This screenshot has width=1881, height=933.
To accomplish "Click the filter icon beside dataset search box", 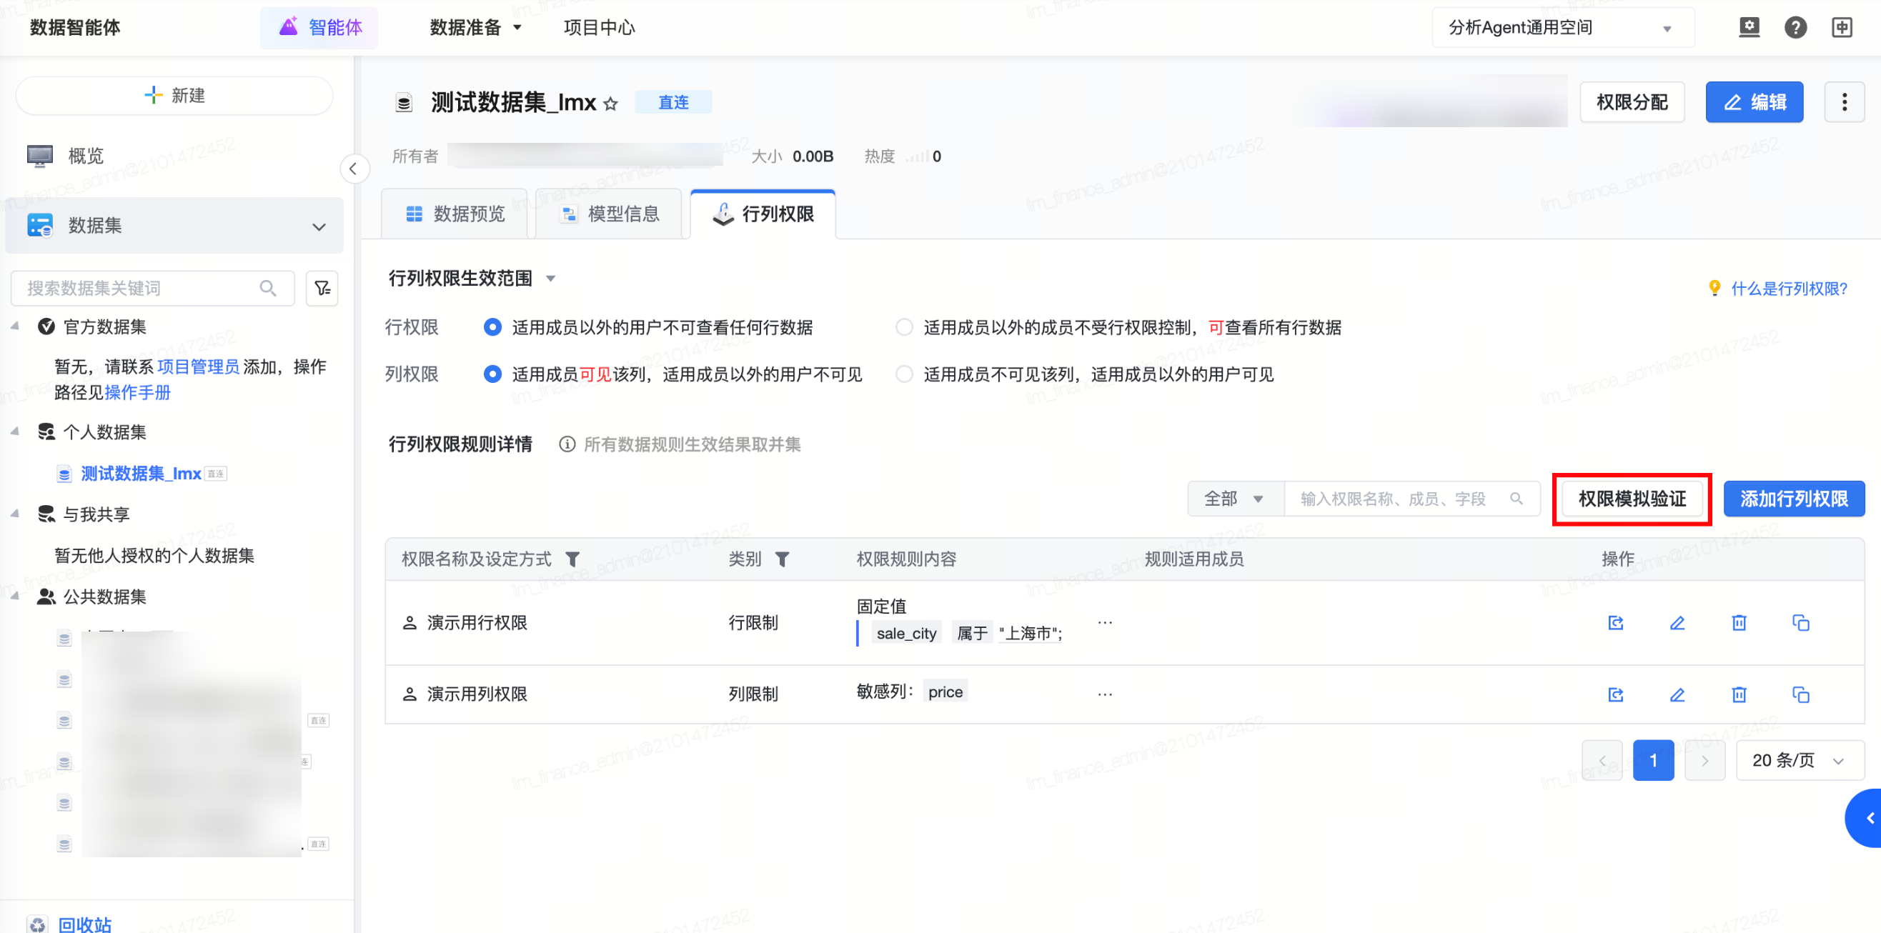I will click(x=322, y=289).
